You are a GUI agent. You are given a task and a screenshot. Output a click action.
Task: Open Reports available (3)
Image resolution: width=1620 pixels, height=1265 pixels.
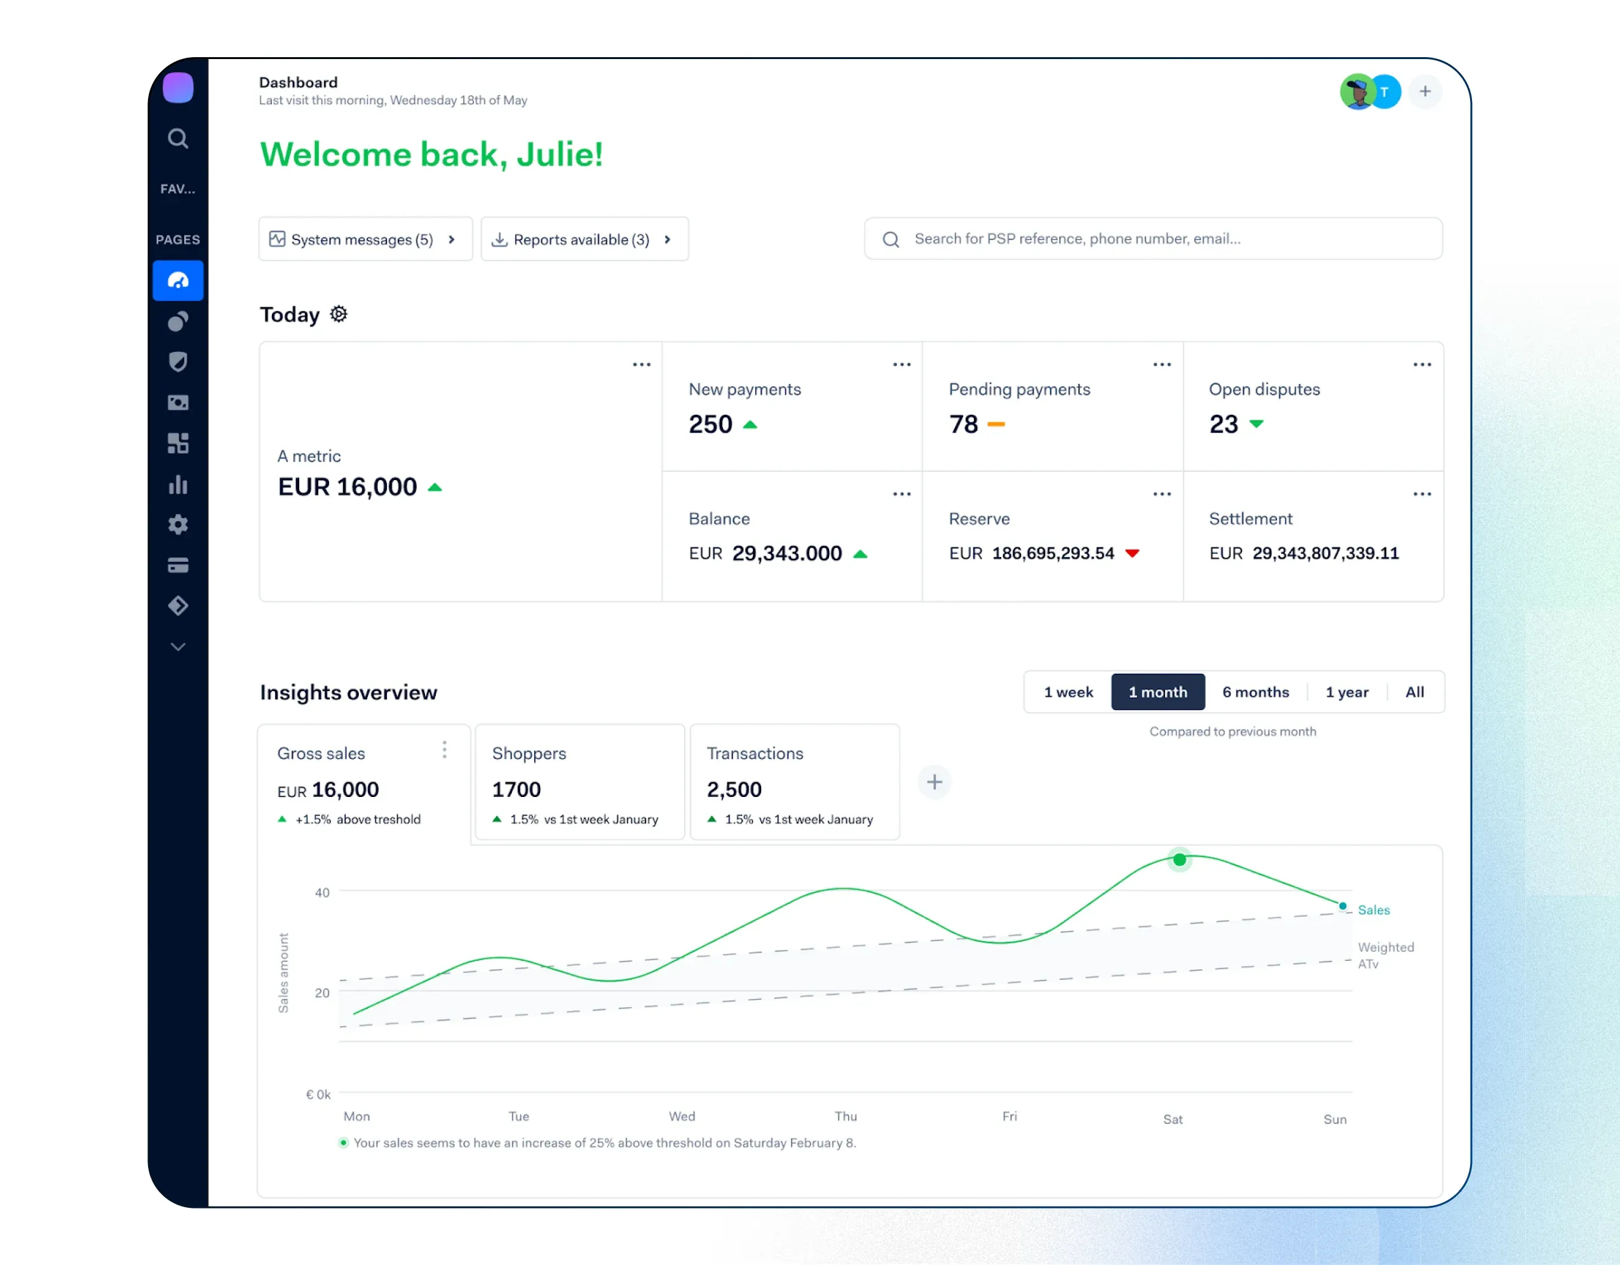coord(584,239)
